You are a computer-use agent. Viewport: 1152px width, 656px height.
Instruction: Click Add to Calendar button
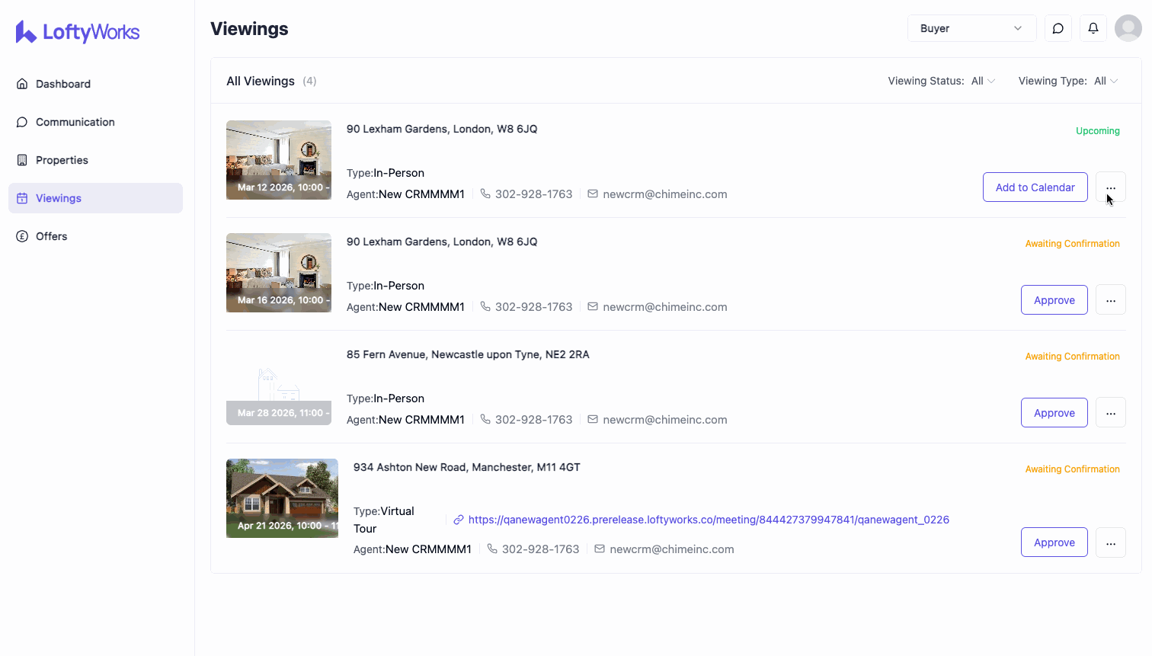coord(1035,187)
